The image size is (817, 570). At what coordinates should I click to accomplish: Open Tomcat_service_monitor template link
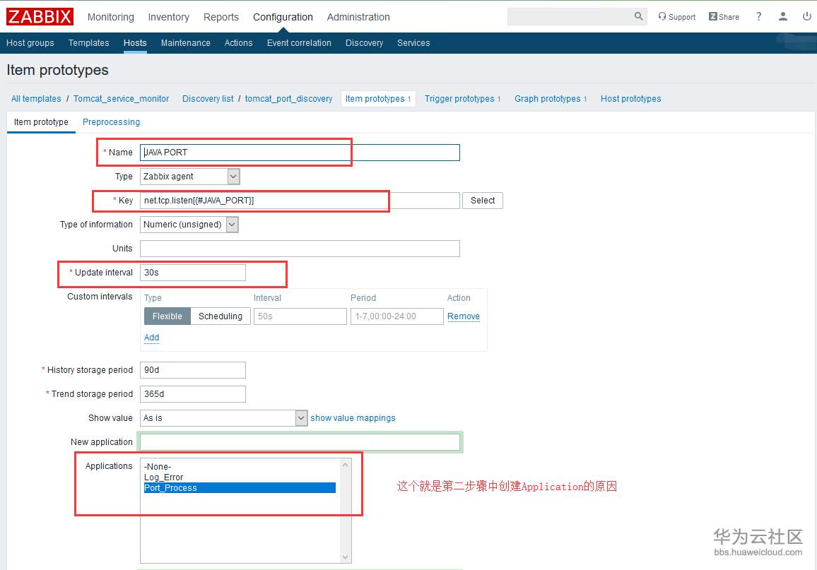tap(121, 99)
